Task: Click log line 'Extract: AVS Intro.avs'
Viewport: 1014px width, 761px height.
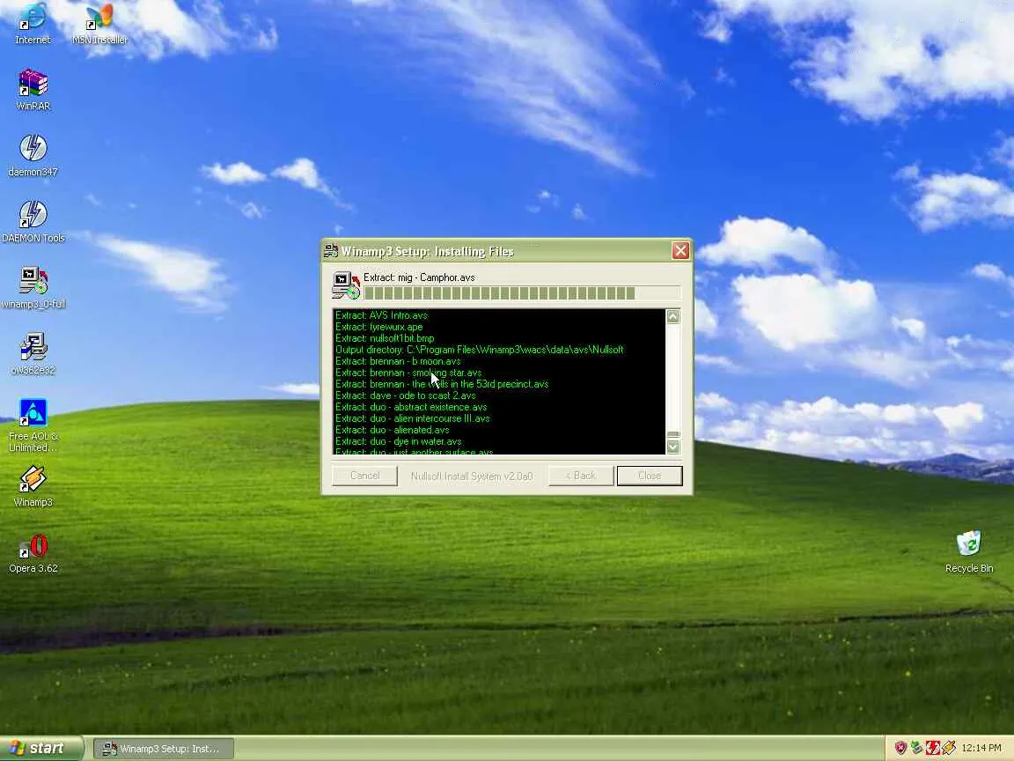Action: coord(381,315)
